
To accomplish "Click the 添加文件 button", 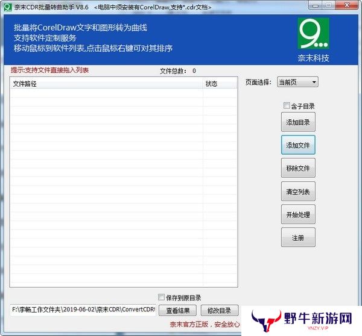I will 298,145.
